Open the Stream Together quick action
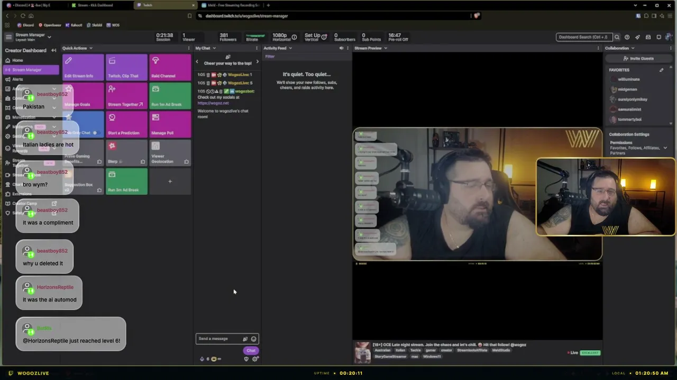This screenshot has width=677, height=380. coord(126,96)
